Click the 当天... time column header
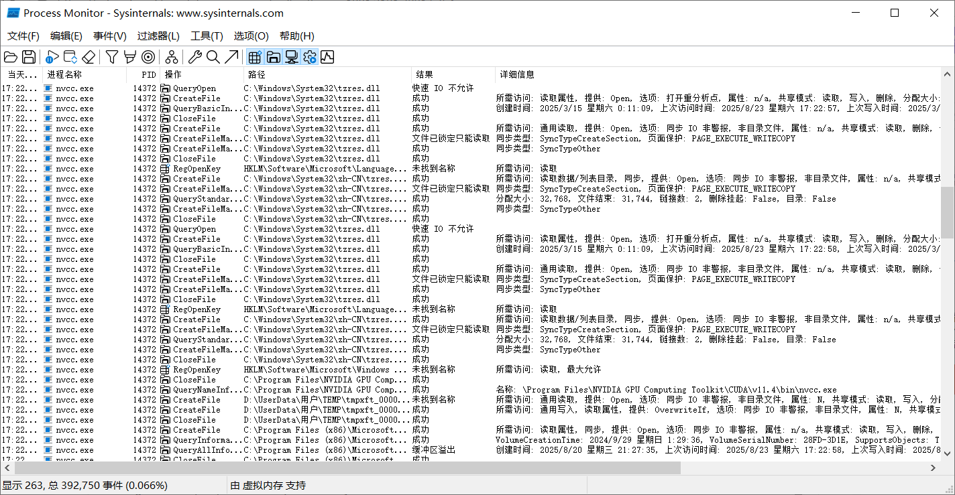 21,74
